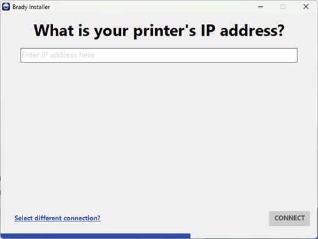Close the Brady Installer window
Viewport: 318px width, 239px height.
click(306, 7)
